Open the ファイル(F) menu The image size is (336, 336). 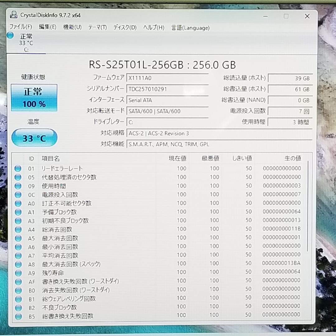tap(21, 27)
